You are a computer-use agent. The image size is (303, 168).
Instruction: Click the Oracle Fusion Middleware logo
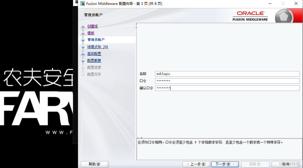[x=250, y=16]
